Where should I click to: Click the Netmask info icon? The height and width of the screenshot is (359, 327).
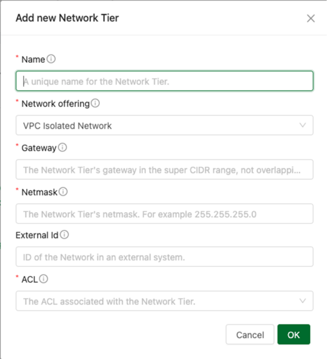coord(63,191)
